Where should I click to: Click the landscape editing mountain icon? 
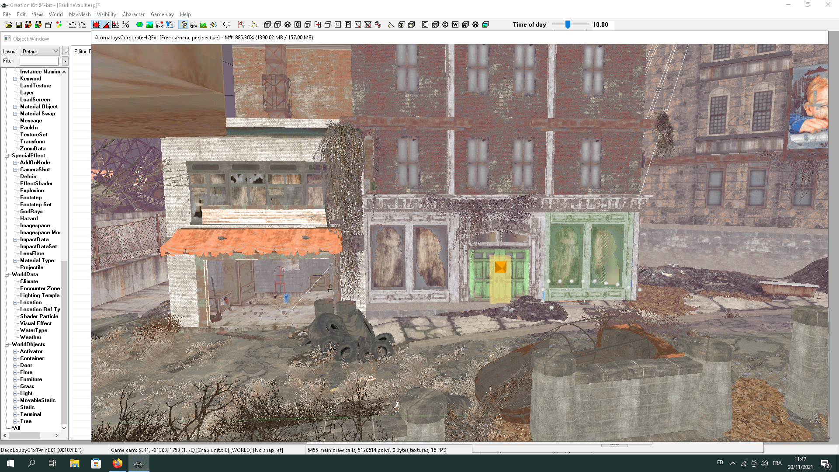point(149,25)
